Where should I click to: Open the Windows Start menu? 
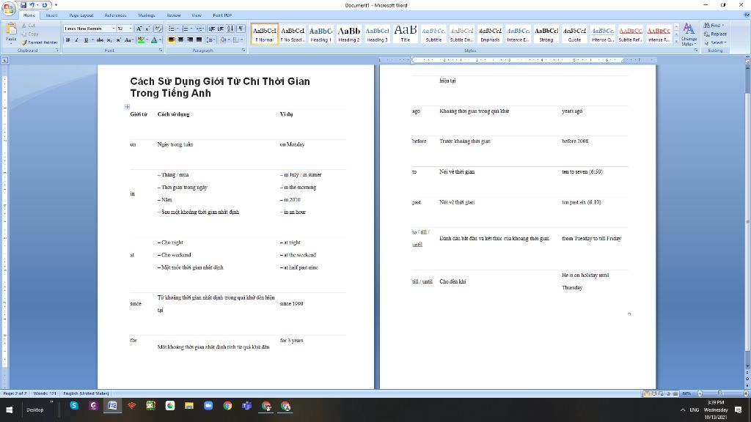coord(9,410)
